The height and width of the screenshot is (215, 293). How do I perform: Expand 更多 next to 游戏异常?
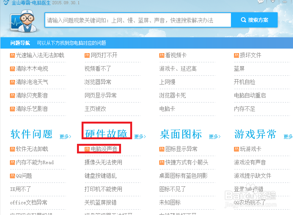pyautogui.click(x=288, y=137)
